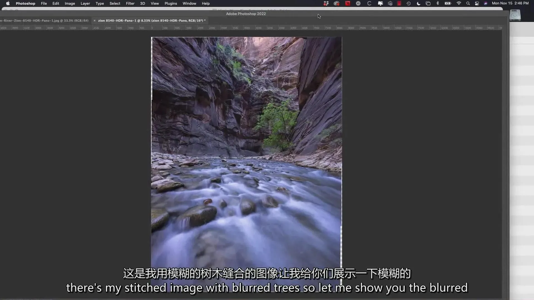Click the hard drive desktop icon

[x=515, y=15]
